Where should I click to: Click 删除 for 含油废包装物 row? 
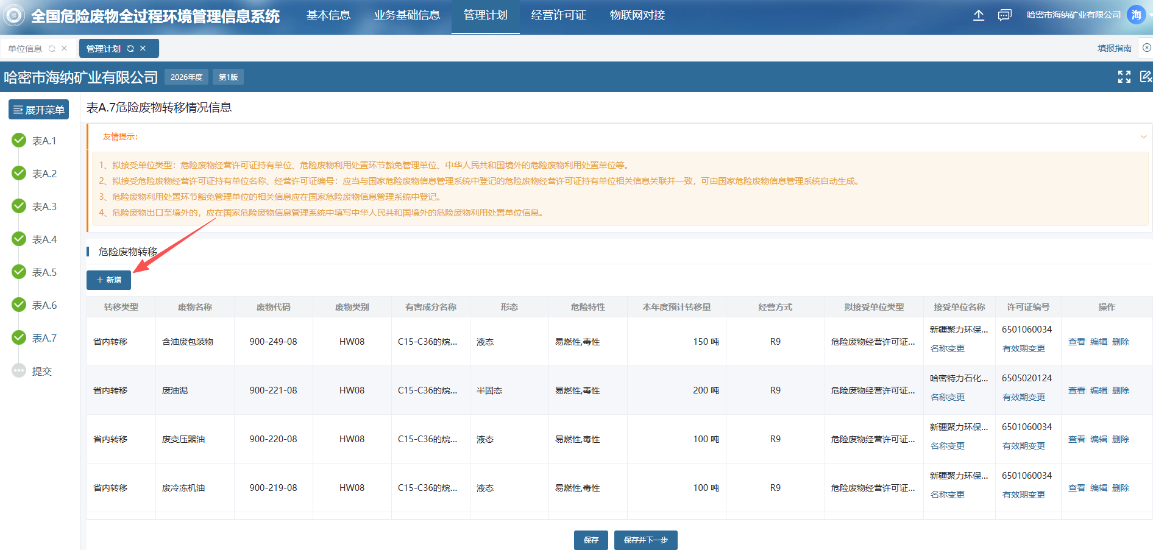click(x=1120, y=342)
